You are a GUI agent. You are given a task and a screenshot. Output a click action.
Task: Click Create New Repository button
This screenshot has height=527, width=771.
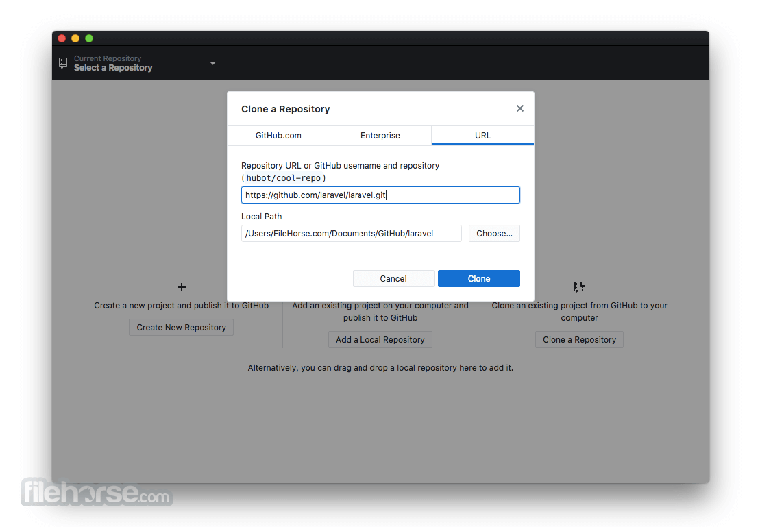pos(182,328)
